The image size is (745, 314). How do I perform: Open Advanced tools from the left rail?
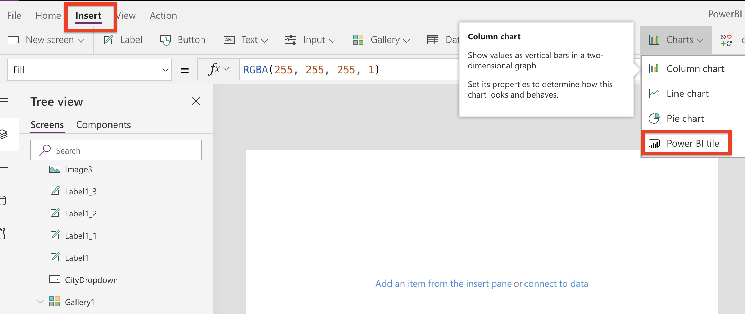coord(3,234)
